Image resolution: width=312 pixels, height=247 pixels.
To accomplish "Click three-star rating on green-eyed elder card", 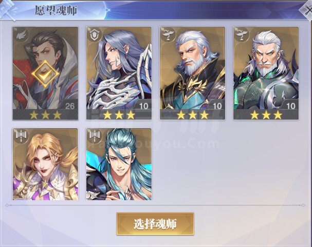I will coord(266,115).
